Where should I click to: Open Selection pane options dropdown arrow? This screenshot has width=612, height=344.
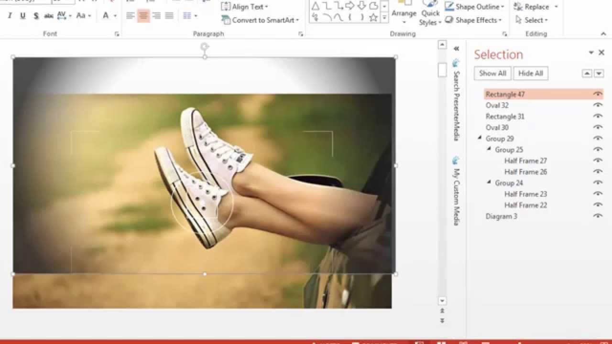pos(591,53)
